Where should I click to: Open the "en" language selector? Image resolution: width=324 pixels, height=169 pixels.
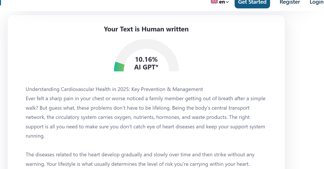(x=222, y=2)
